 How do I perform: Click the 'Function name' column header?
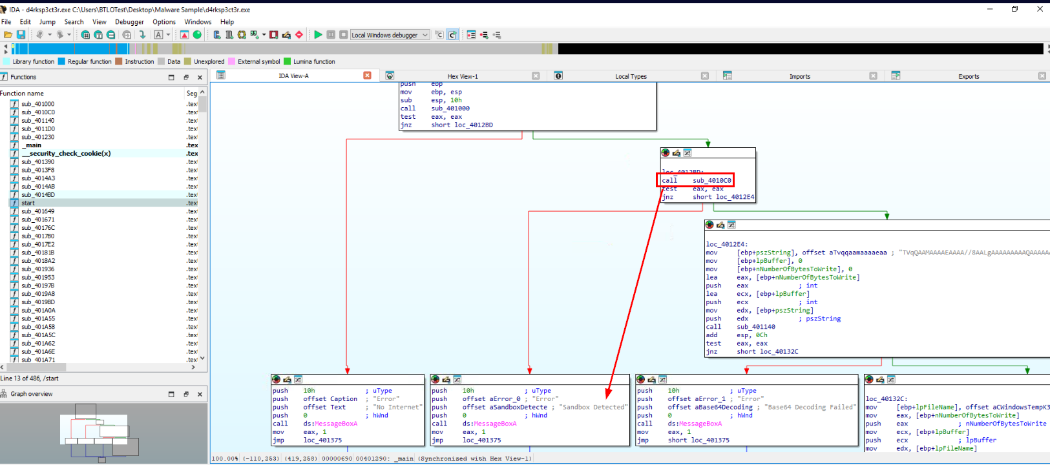click(92, 93)
